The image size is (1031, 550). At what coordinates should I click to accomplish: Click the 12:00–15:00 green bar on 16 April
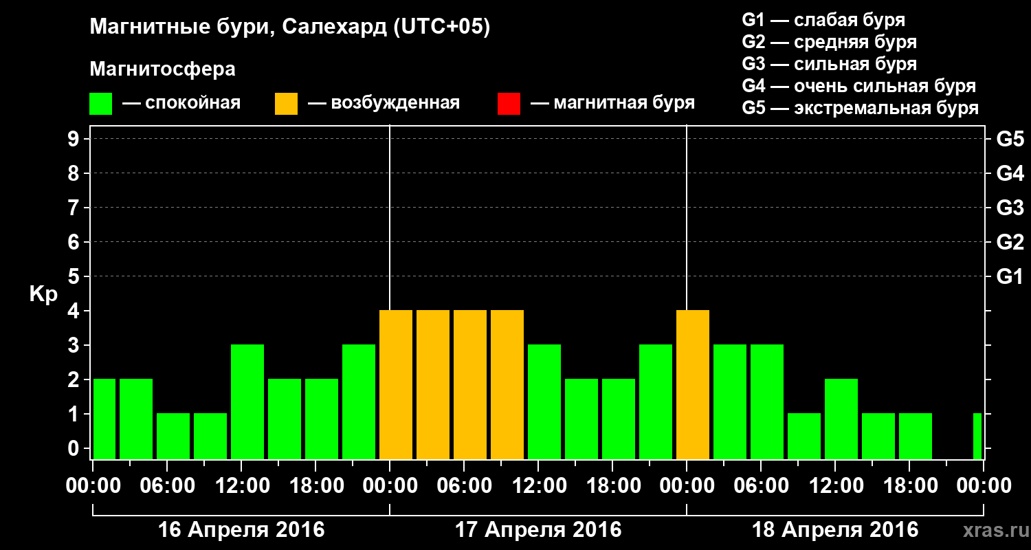(247, 401)
